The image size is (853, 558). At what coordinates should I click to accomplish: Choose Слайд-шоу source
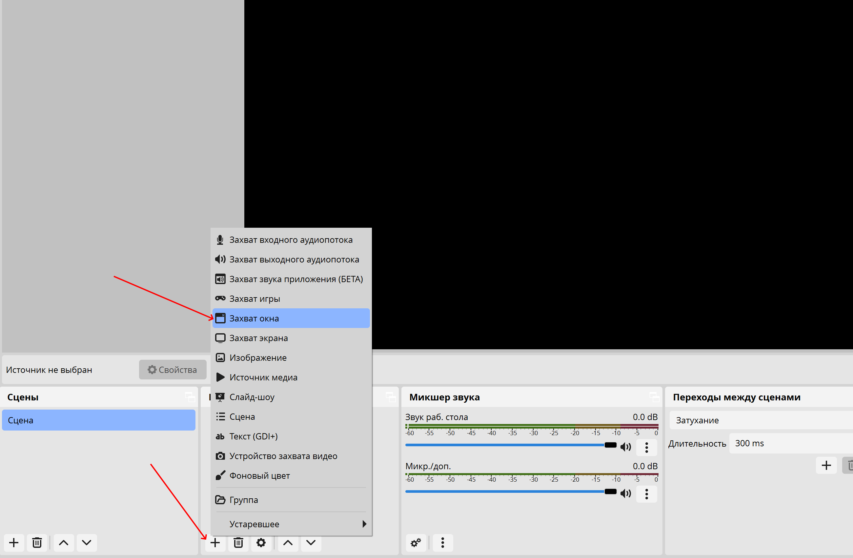pos(291,397)
